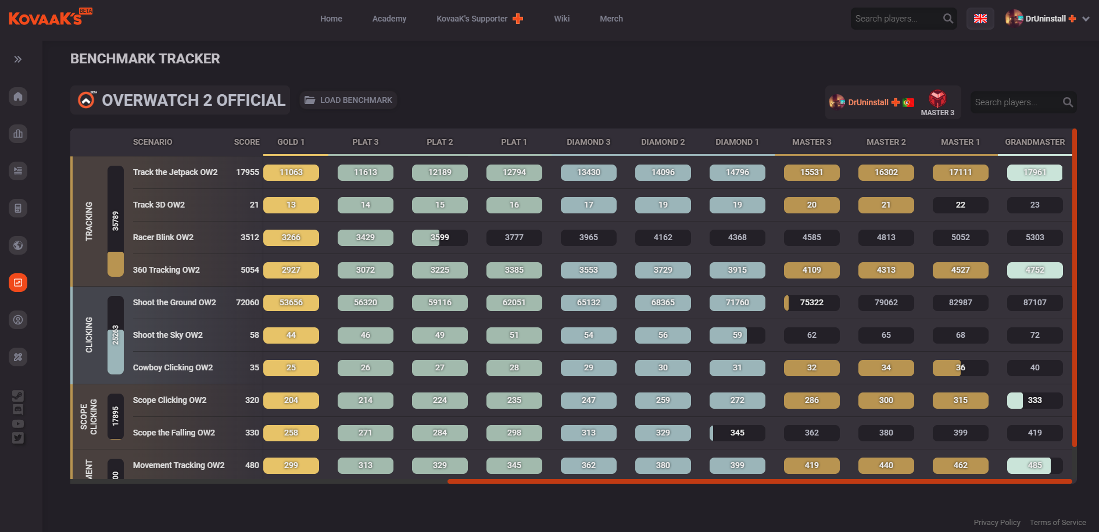Open the account menu chevron
The height and width of the screenshot is (532, 1099).
click(x=1086, y=19)
